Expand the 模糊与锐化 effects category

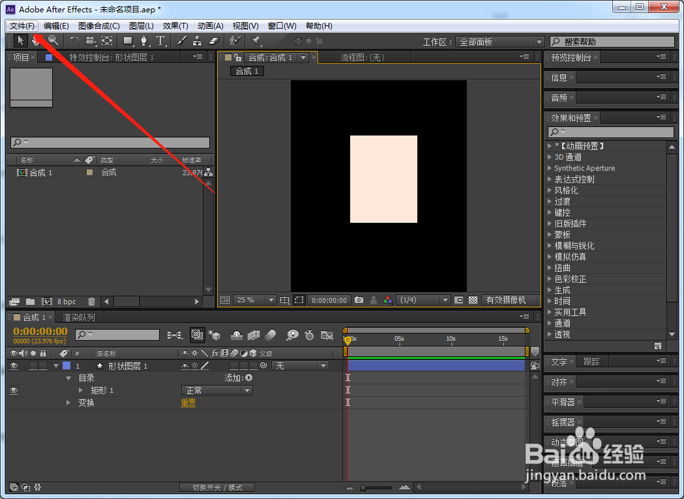click(550, 246)
